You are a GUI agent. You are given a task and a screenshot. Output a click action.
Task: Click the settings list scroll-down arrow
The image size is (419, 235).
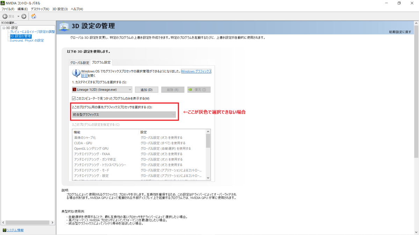pyautogui.click(x=208, y=178)
